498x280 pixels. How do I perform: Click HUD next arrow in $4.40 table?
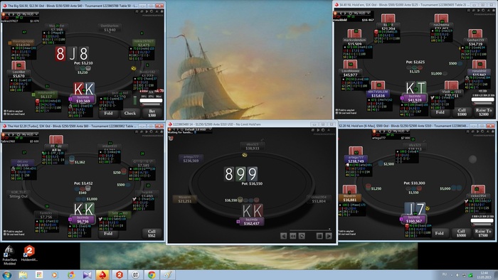pos(346,13)
